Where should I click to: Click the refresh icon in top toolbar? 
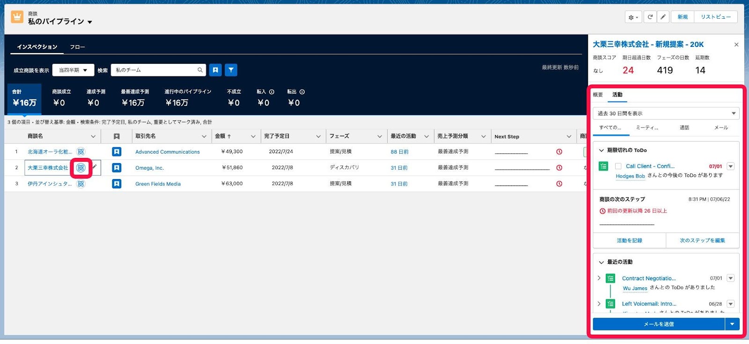[650, 17]
